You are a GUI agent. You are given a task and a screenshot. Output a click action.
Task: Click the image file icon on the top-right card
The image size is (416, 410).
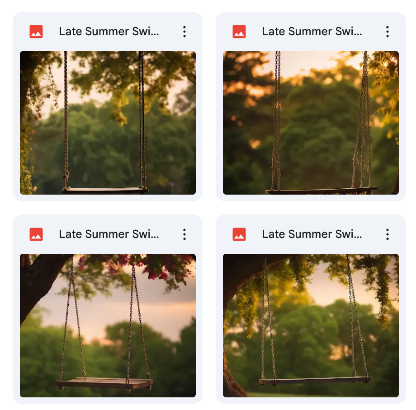(239, 32)
